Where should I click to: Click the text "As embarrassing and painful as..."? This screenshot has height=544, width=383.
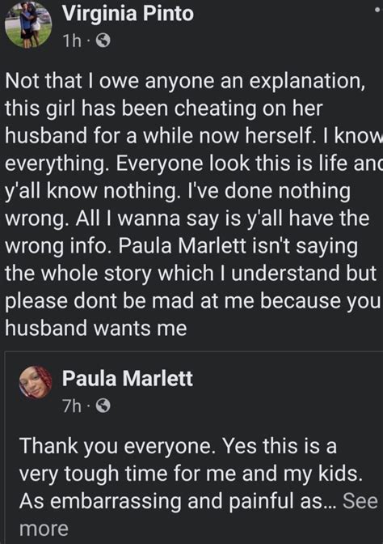pyautogui.click(x=178, y=501)
